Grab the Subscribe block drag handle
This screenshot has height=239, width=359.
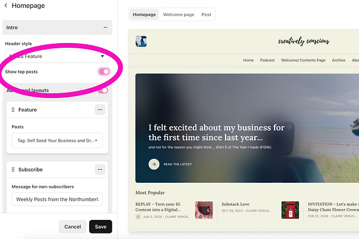(13, 170)
